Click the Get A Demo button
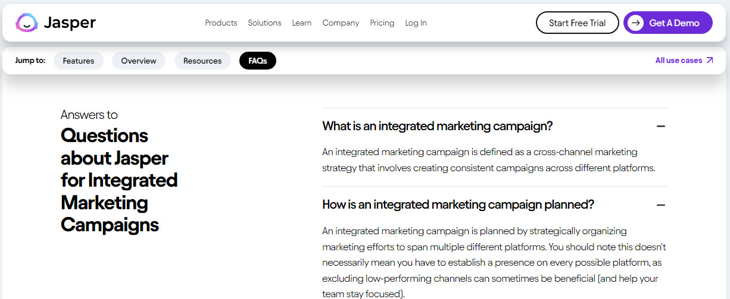This screenshot has height=299, width=730. (x=668, y=23)
